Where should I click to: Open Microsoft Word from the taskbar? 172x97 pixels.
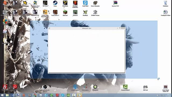pyautogui.click(x=13, y=95)
